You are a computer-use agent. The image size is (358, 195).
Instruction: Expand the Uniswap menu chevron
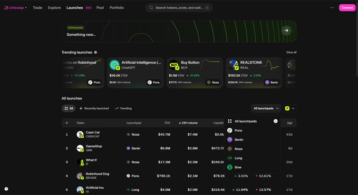(x=26, y=8)
